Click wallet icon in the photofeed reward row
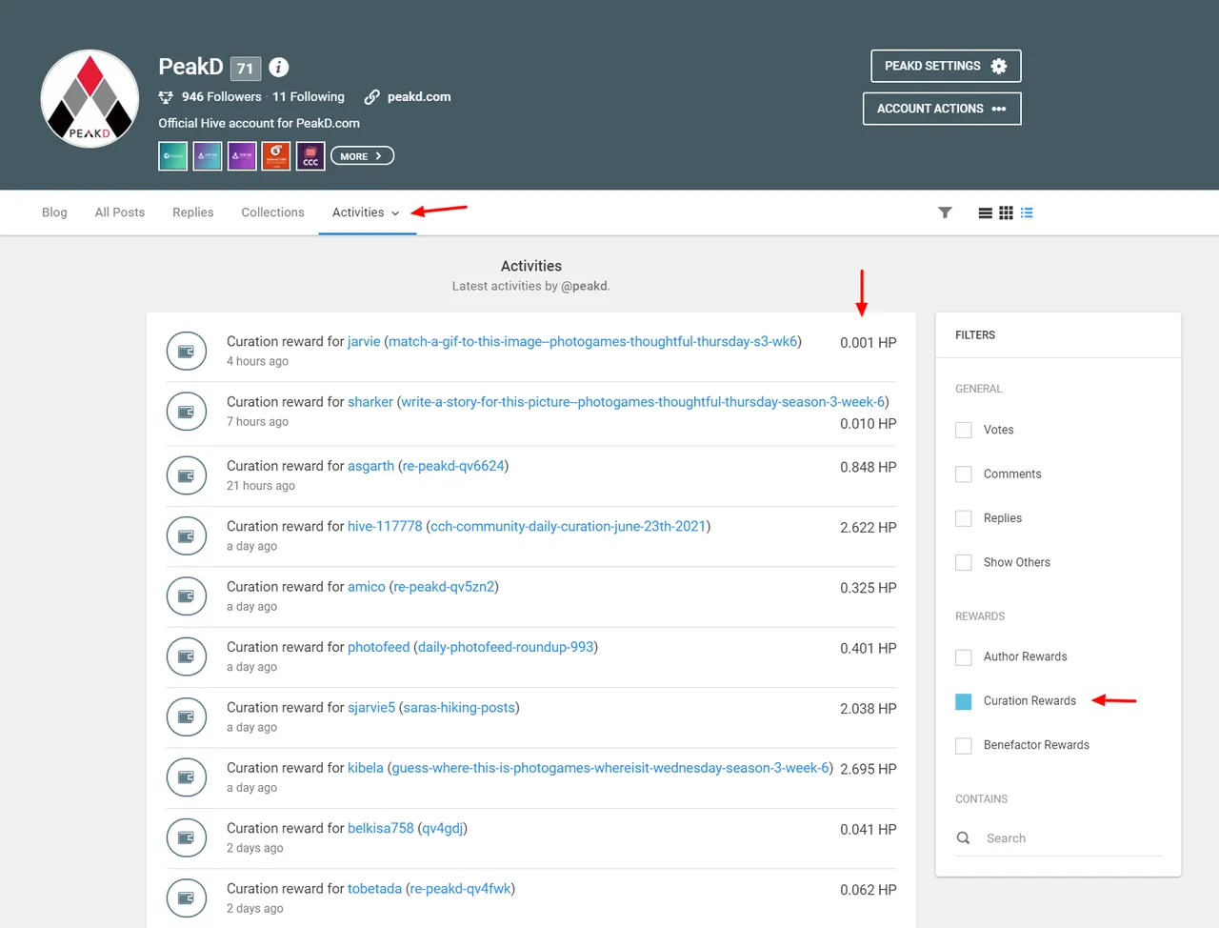 pos(187,656)
